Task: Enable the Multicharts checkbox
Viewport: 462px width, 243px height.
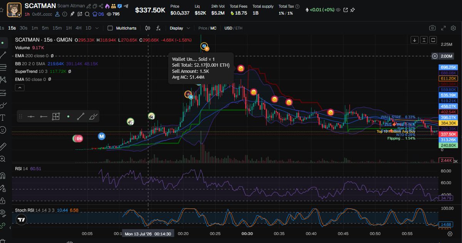Action: tap(110, 28)
